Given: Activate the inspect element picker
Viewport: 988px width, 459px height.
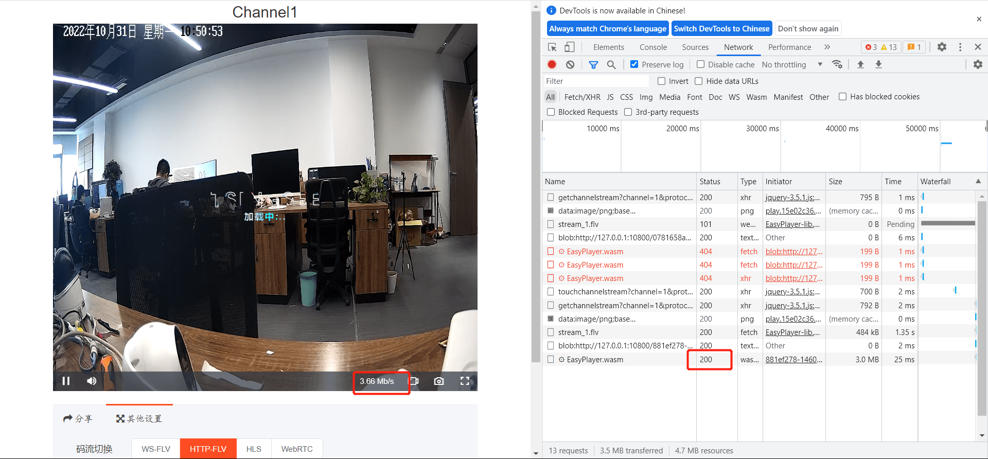Looking at the screenshot, I should click(552, 47).
